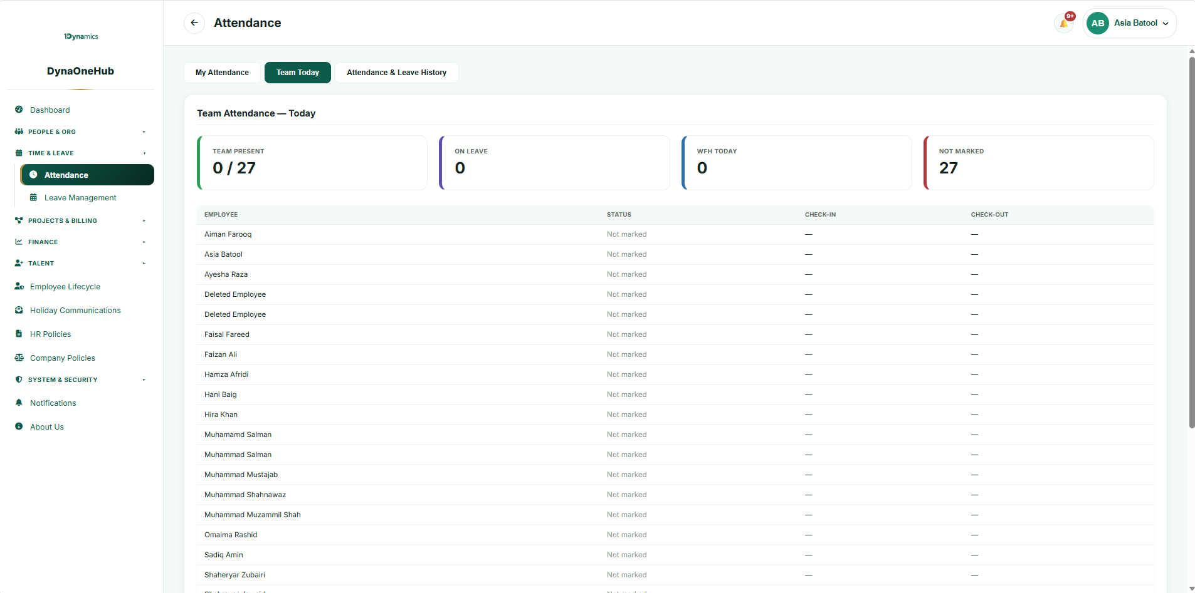Click the Employee column header
Screen dimensions: 1195x593
click(x=221, y=214)
